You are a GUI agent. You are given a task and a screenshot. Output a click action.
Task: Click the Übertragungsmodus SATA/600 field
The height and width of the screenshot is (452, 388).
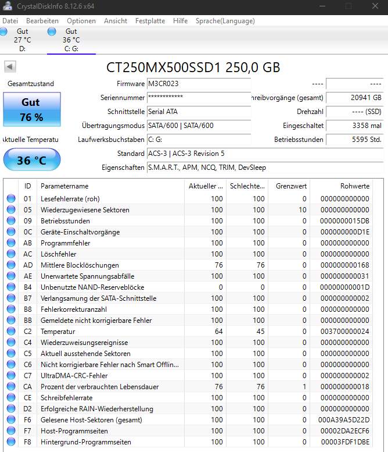click(199, 126)
